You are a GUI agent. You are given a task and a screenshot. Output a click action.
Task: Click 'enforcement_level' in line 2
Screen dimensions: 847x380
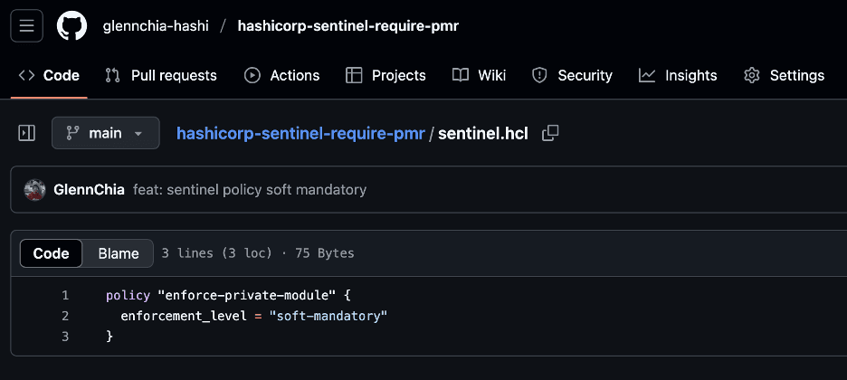184,317
